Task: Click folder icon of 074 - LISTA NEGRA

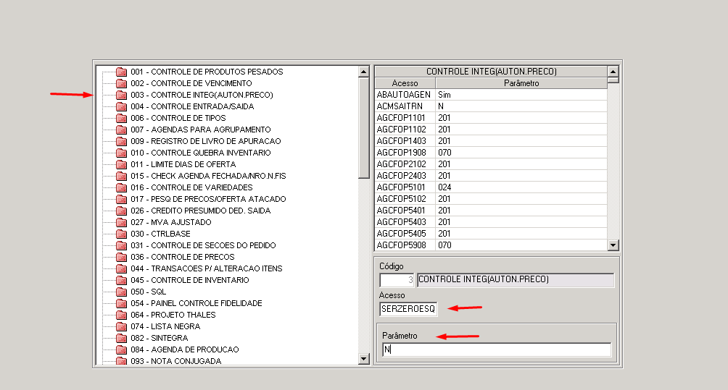Action: [121, 326]
